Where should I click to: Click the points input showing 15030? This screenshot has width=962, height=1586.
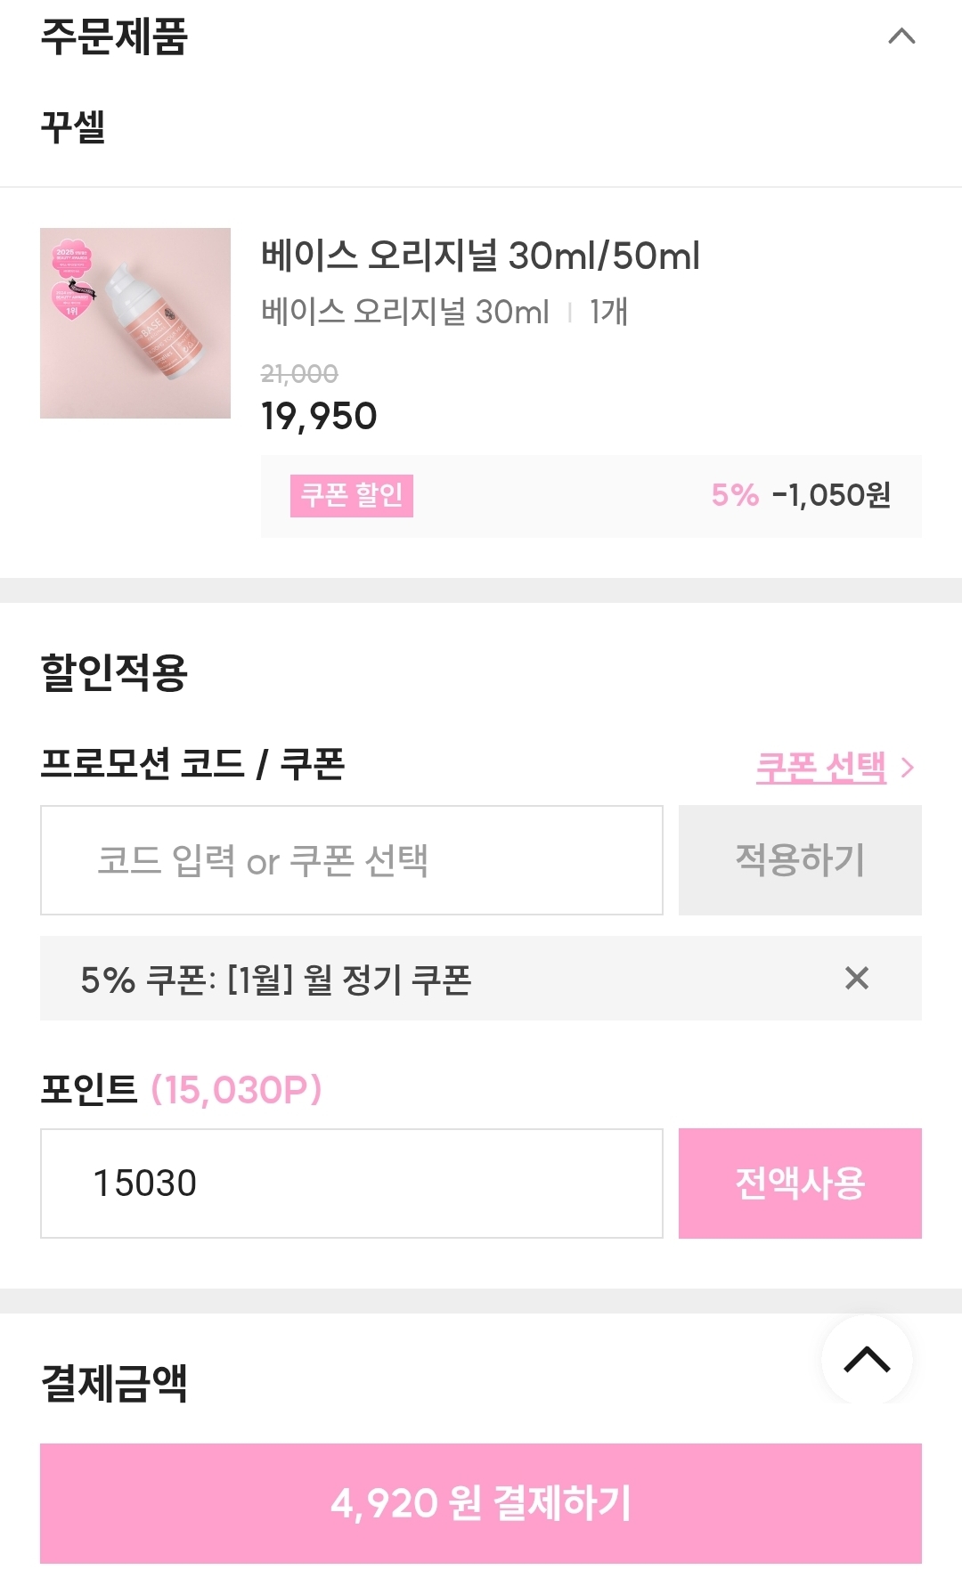(352, 1183)
